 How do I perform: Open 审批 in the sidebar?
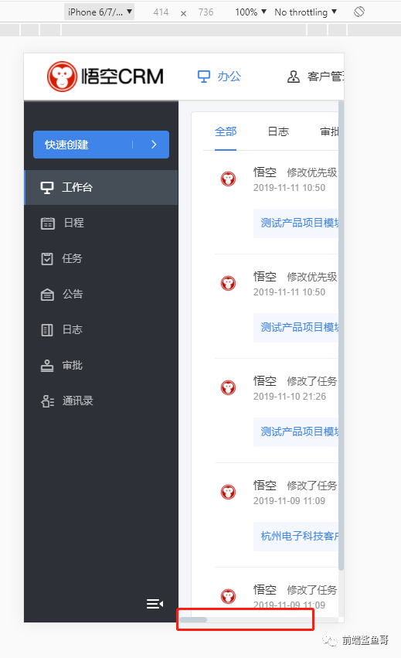point(101,366)
